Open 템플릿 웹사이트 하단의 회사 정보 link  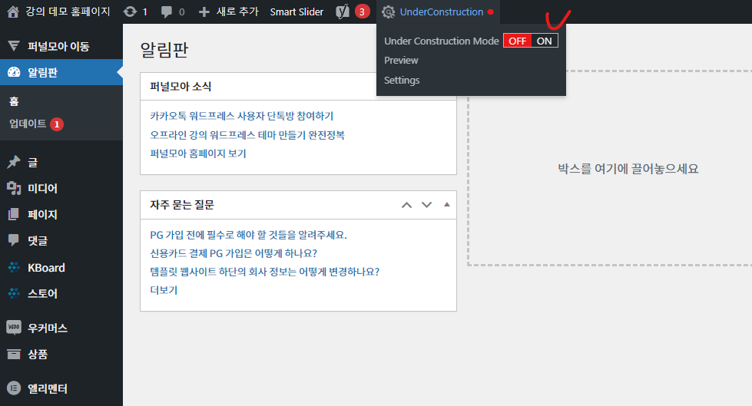pos(265,271)
